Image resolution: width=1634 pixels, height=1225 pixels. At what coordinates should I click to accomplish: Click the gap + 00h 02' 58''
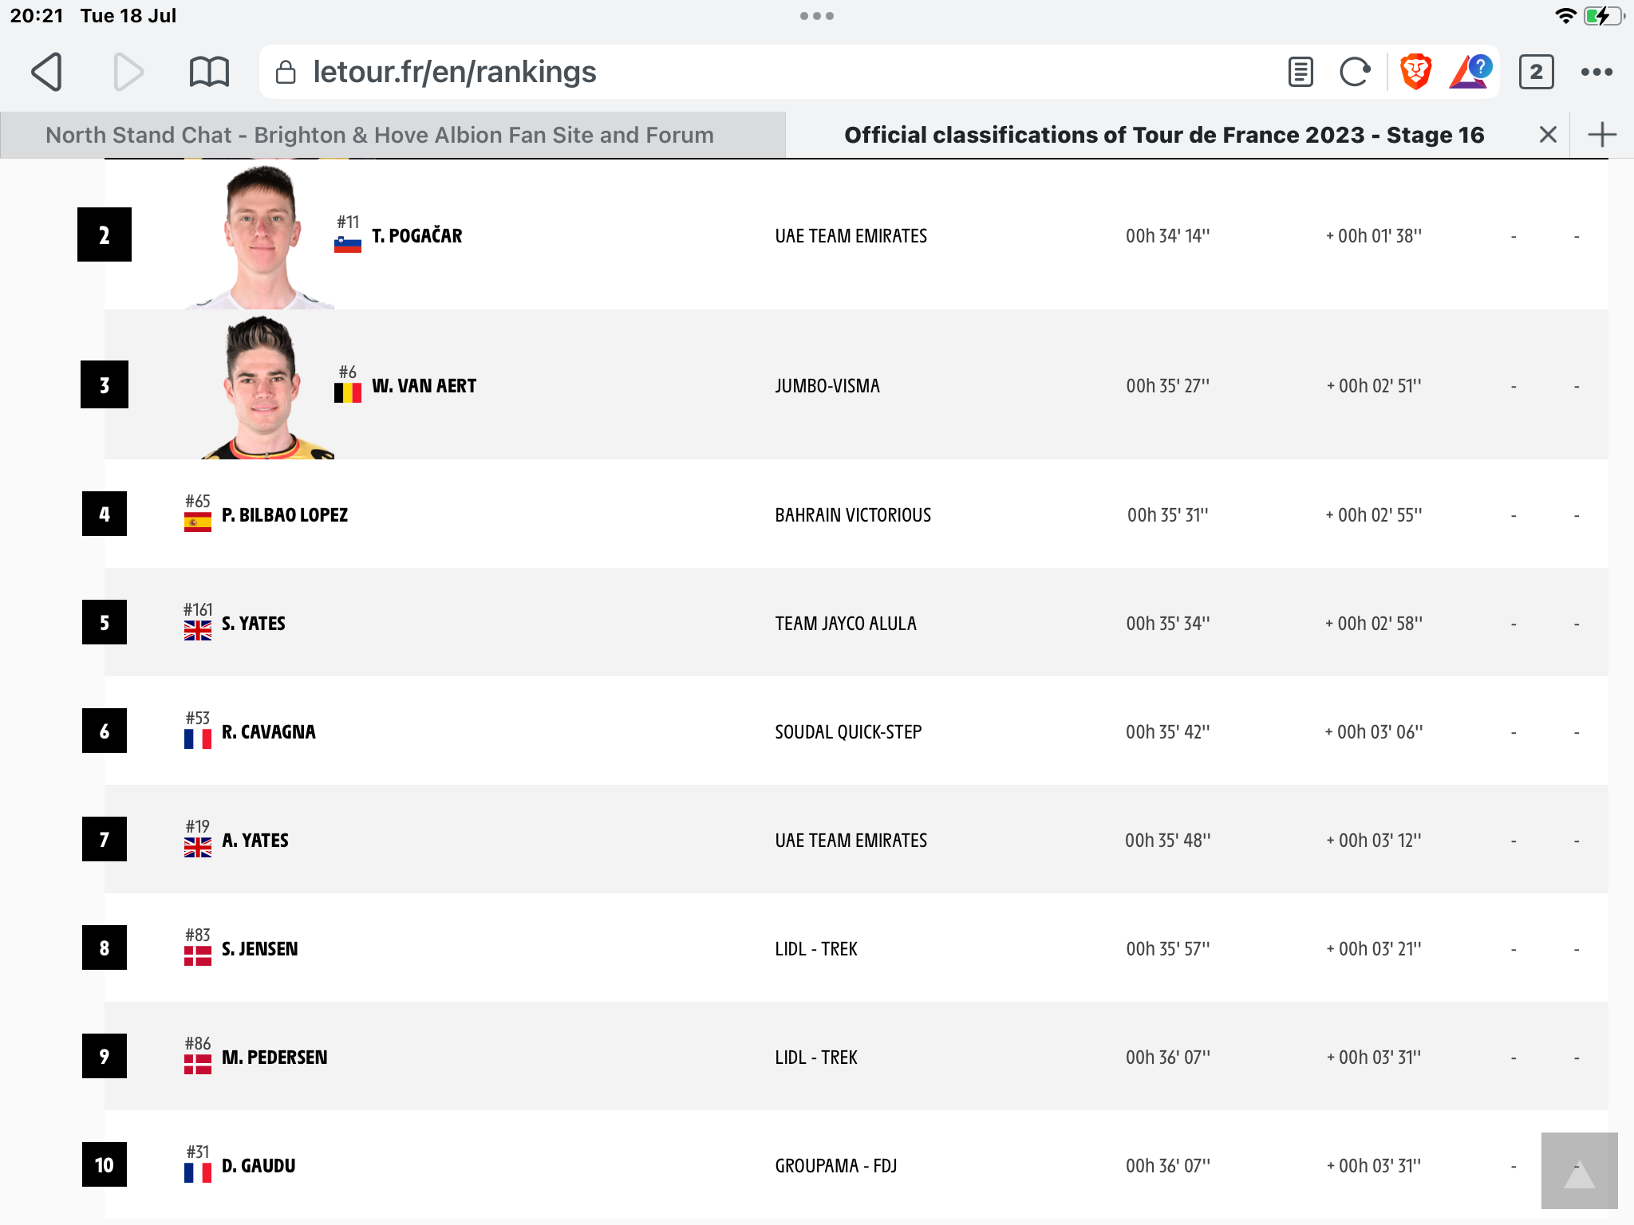pyautogui.click(x=1374, y=624)
